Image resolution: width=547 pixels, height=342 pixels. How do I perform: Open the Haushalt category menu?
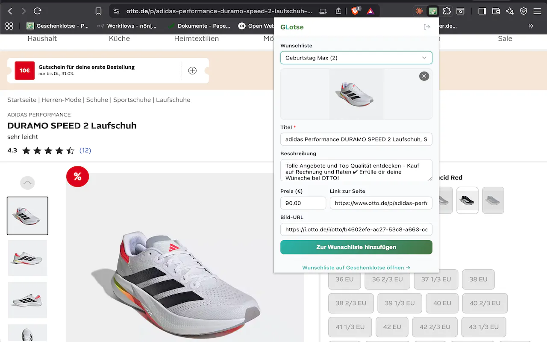42,38
